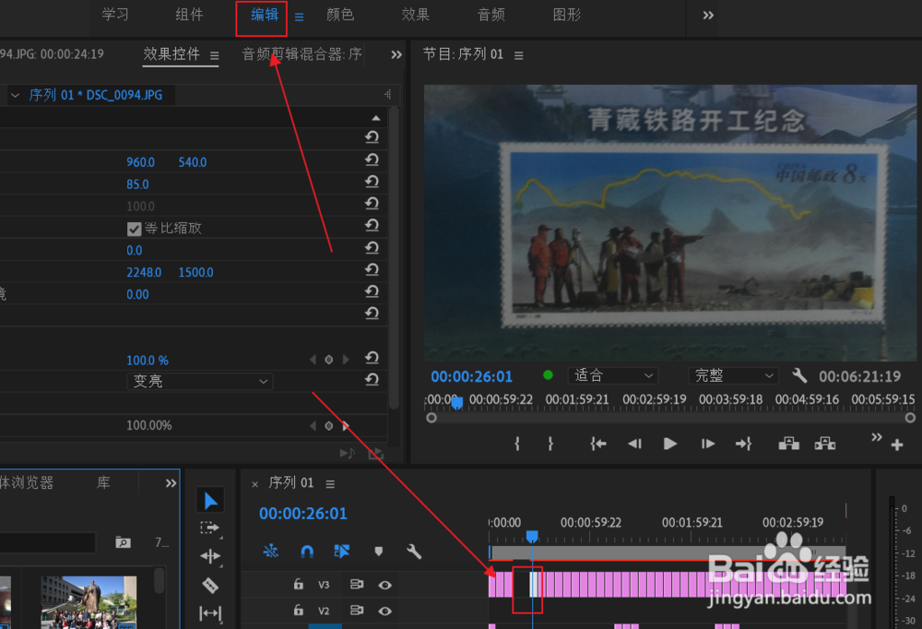This screenshot has width=922, height=629.
Task: Reset the 960.0 540.0 position parameter
Action: [x=372, y=160]
